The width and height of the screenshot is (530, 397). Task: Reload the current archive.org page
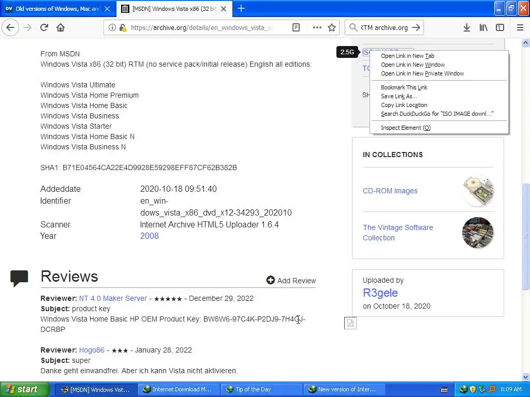[45, 27]
